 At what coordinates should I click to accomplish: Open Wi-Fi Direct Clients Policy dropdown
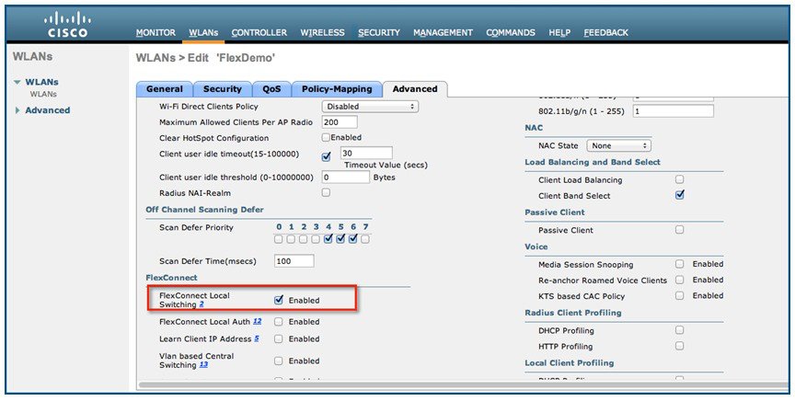tap(370, 107)
